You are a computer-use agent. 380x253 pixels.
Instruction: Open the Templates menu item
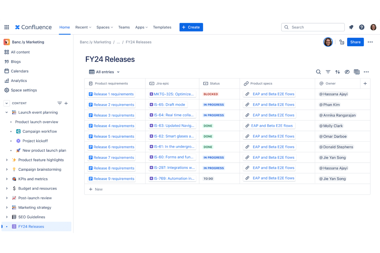[x=162, y=27]
